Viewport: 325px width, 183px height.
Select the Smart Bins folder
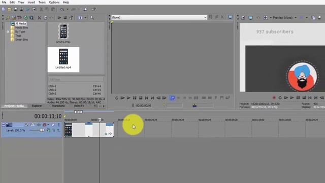coord(21,40)
